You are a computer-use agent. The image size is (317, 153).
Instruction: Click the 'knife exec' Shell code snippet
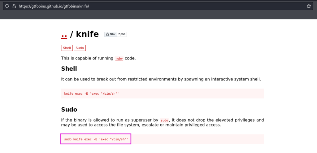[92, 93]
